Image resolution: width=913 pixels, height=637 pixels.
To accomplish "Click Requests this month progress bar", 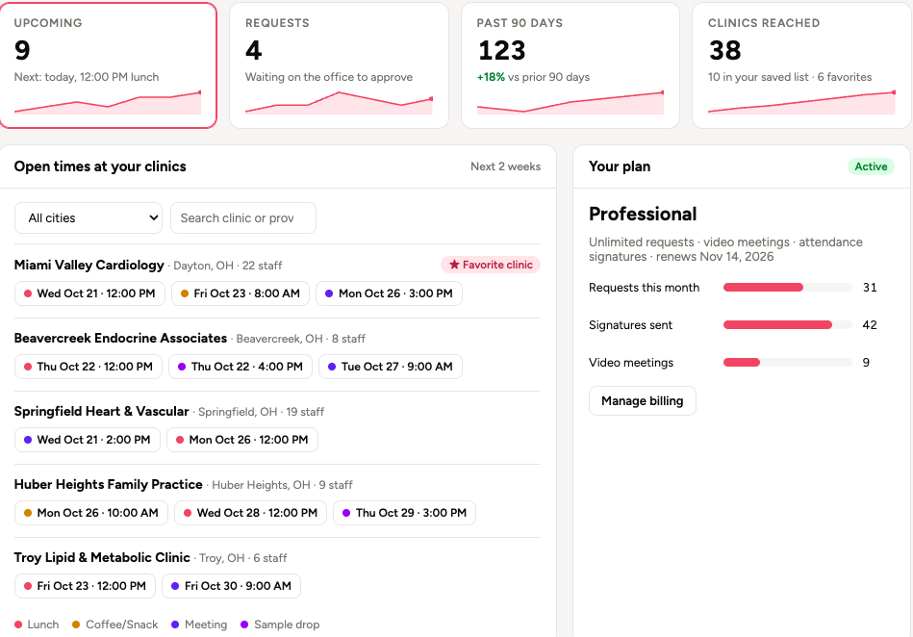I will click(x=787, y=287).
